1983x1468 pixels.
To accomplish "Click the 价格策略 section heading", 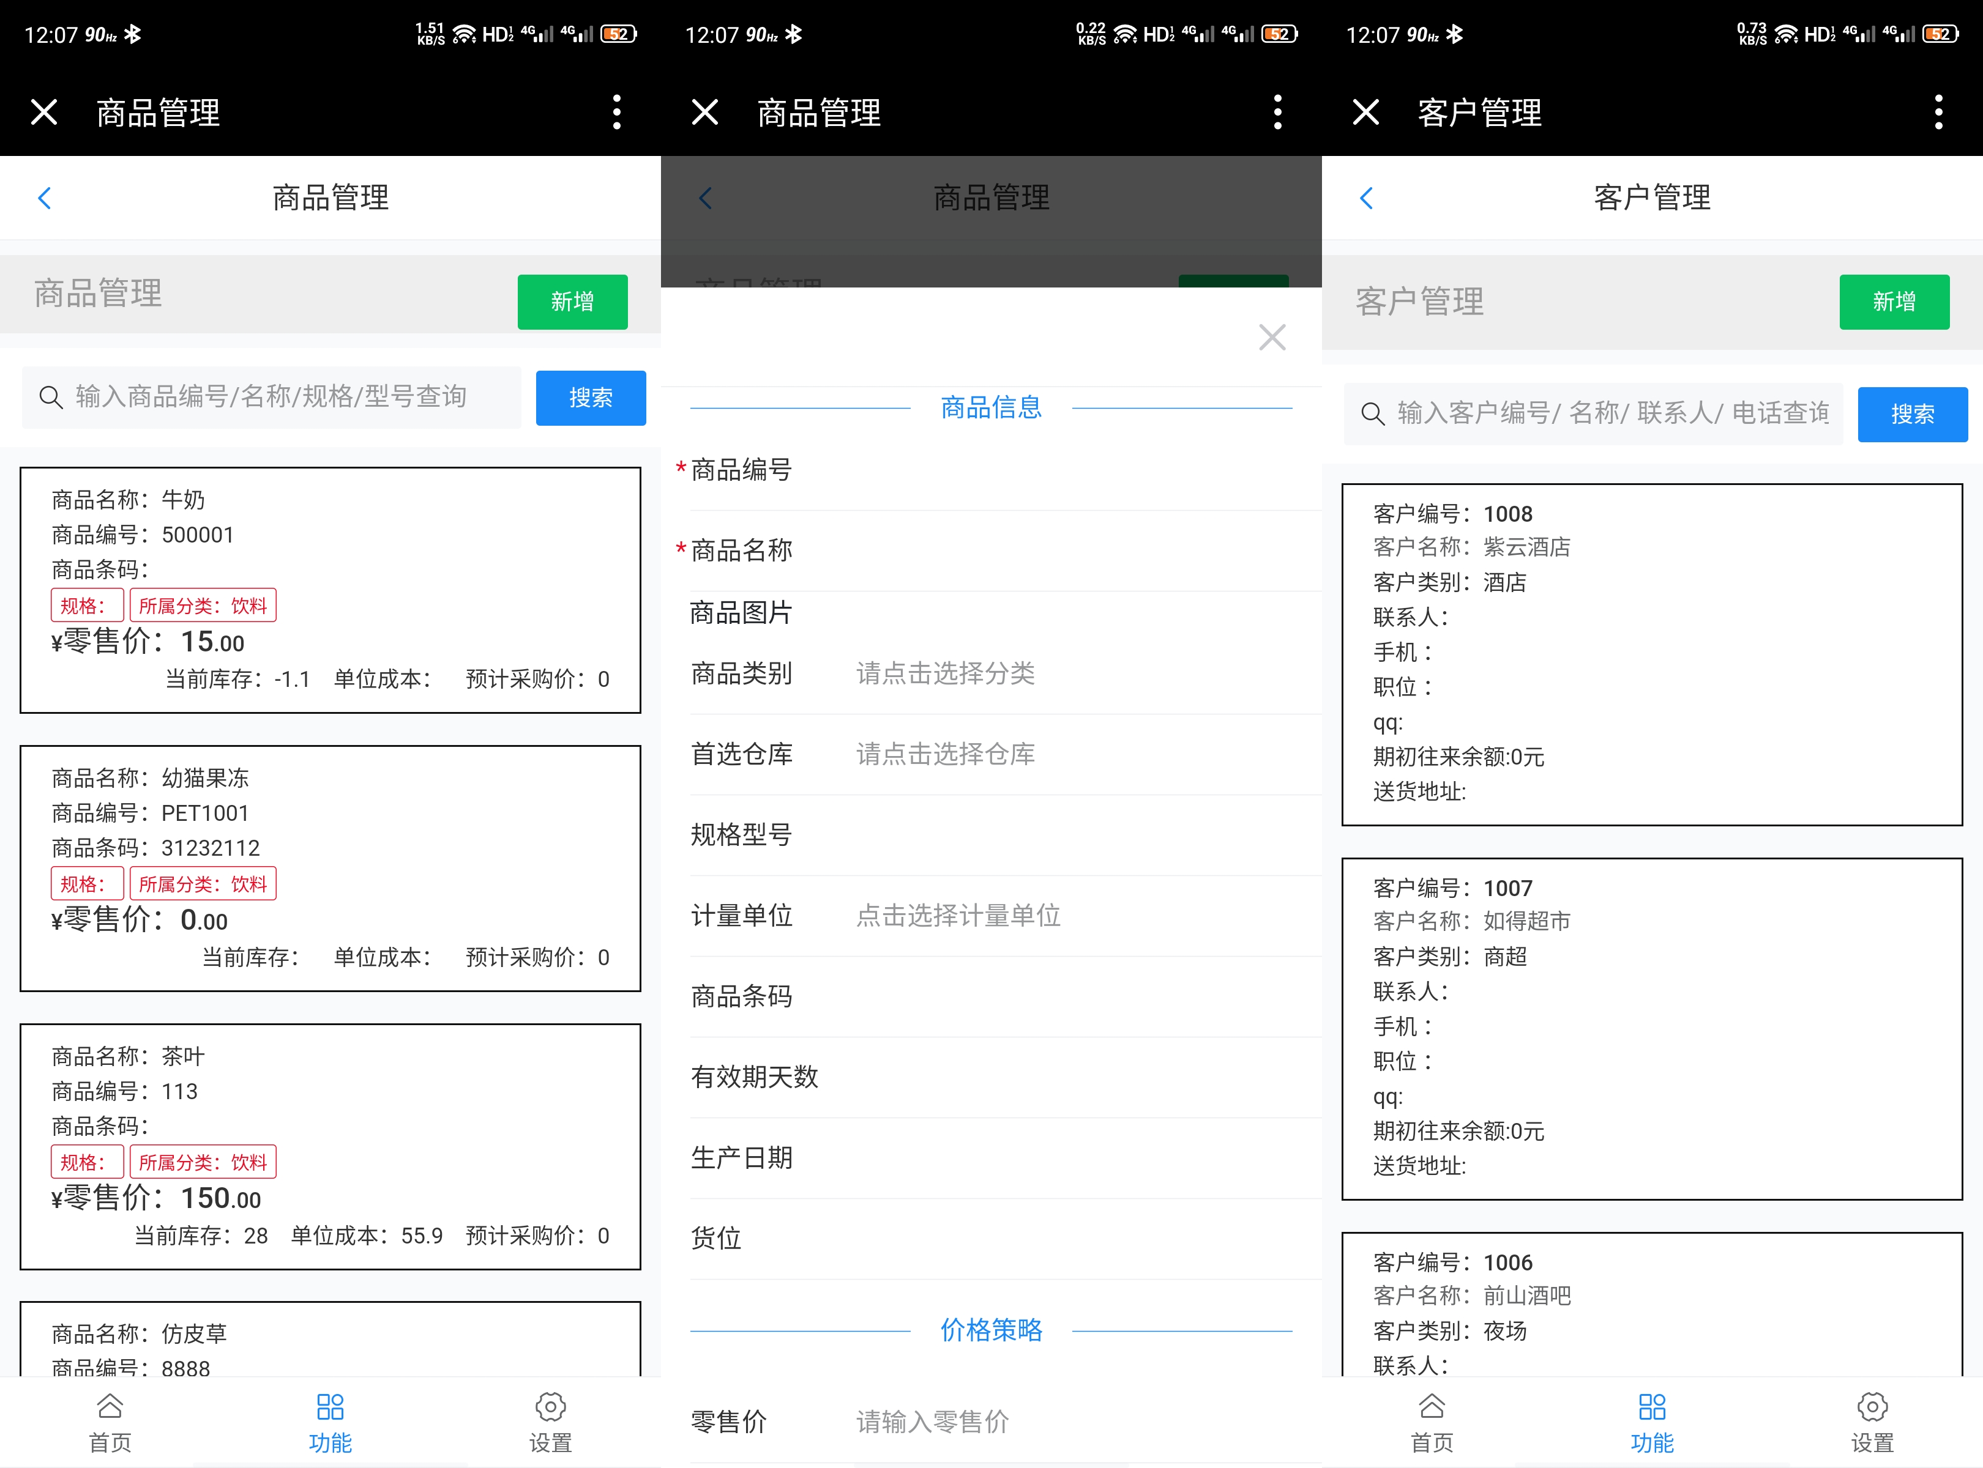I will tap(991, 1330).
